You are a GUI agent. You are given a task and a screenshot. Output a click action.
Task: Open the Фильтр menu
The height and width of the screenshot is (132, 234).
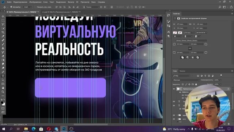tap(71, 2)
